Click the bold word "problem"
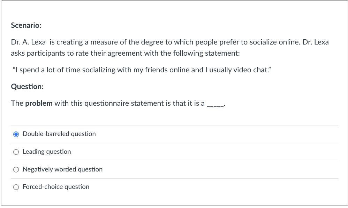Viewport: 348px width, 208px height. [39, 103]
